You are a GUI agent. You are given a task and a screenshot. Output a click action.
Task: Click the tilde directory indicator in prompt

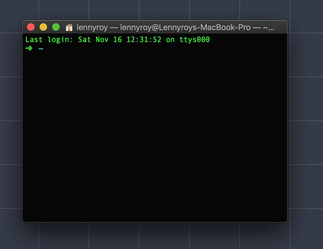(41, 49)
